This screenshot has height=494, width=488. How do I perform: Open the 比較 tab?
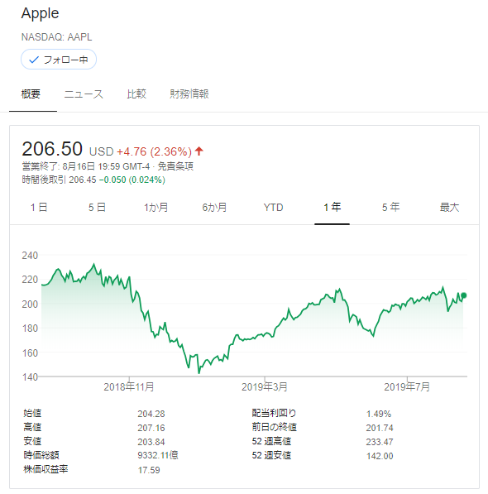pos(136,94)
